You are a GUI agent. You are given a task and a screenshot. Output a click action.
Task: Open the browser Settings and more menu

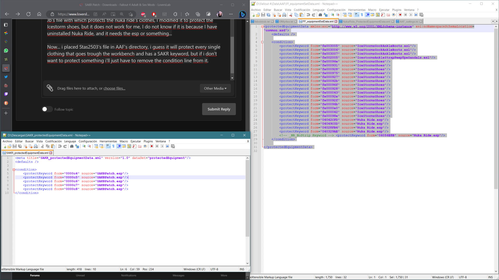coord(231,14)
